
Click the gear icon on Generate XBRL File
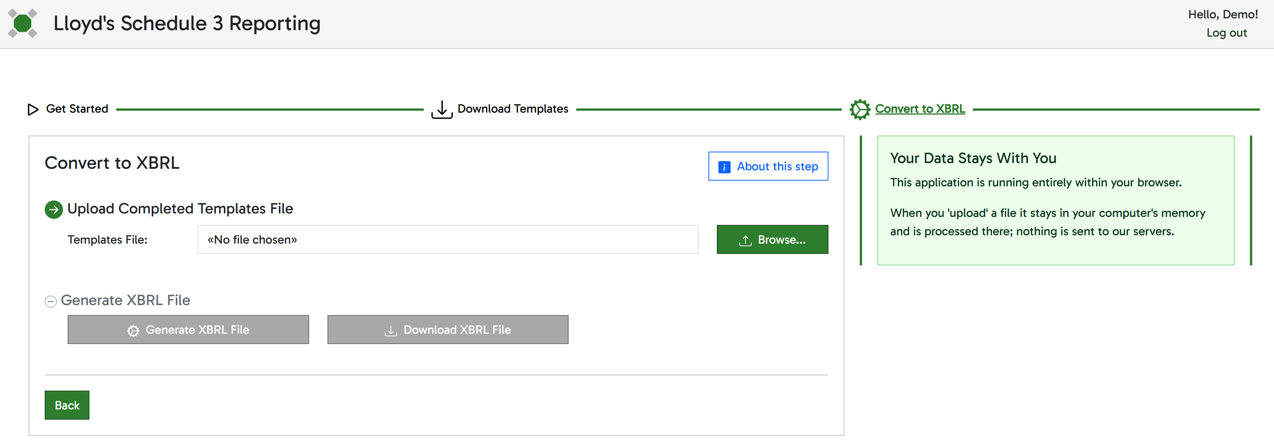(133, 330)
